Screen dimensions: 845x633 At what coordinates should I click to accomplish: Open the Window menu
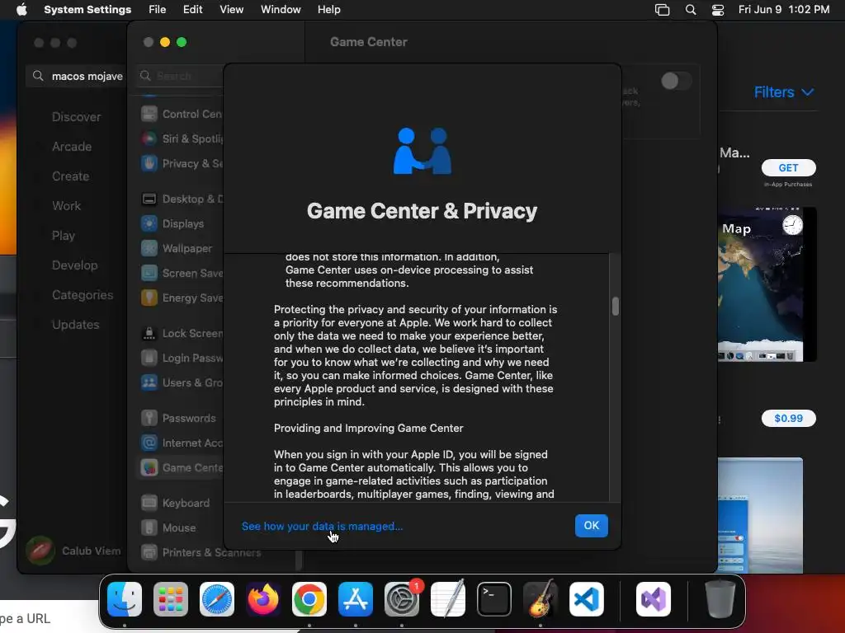[281, 10]
